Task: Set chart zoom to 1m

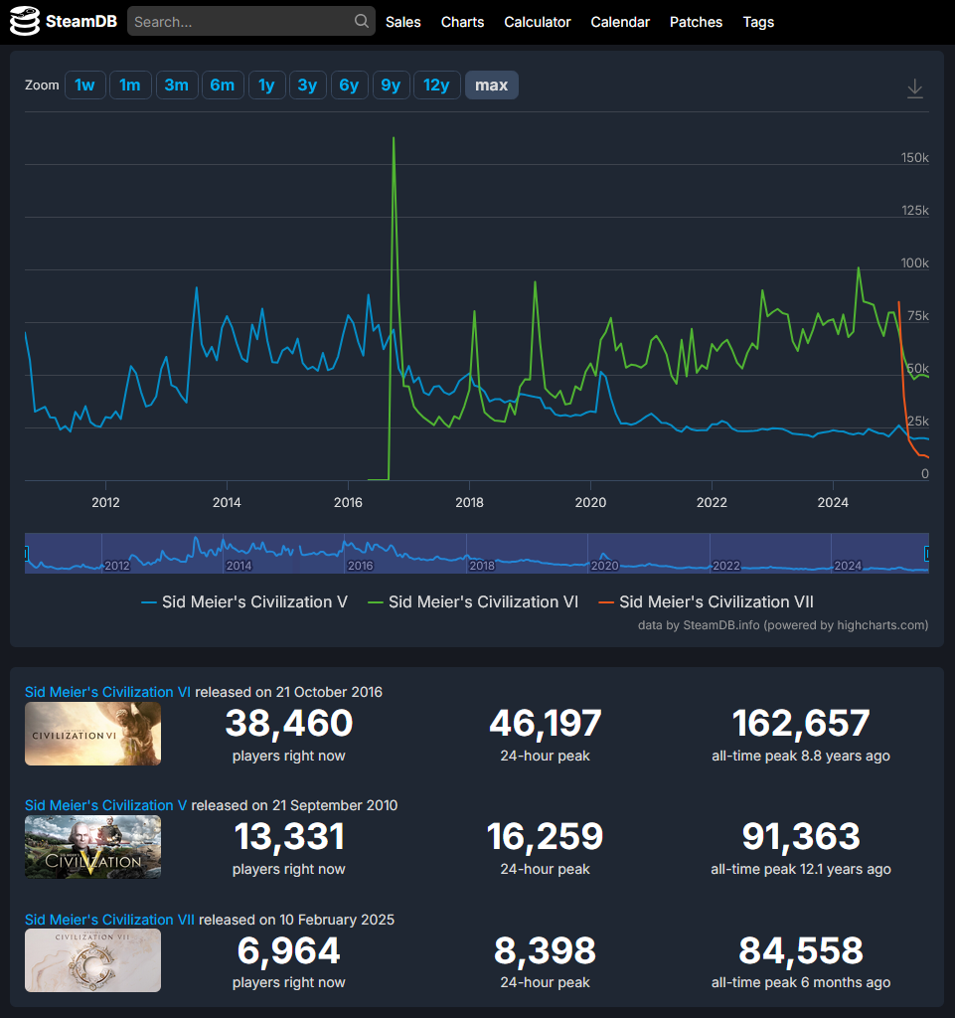Action: pos(130,85)
